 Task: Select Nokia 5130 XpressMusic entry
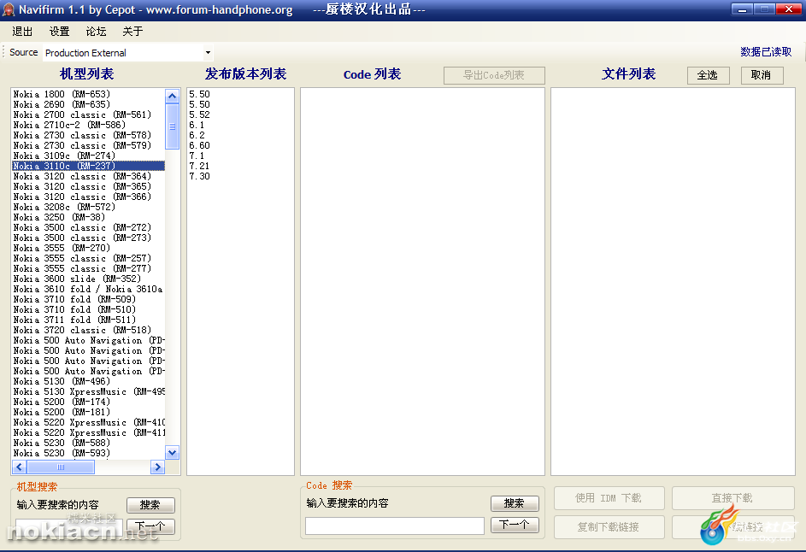point(88,391)
